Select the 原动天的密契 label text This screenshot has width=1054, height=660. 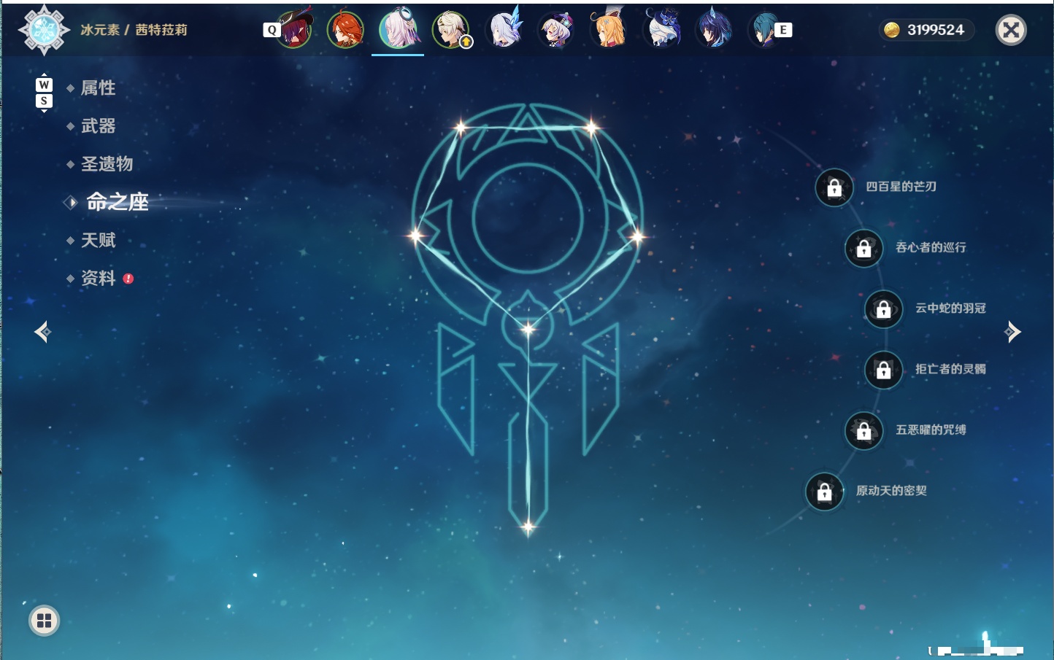pyautogui.click(x=891, y=491)
